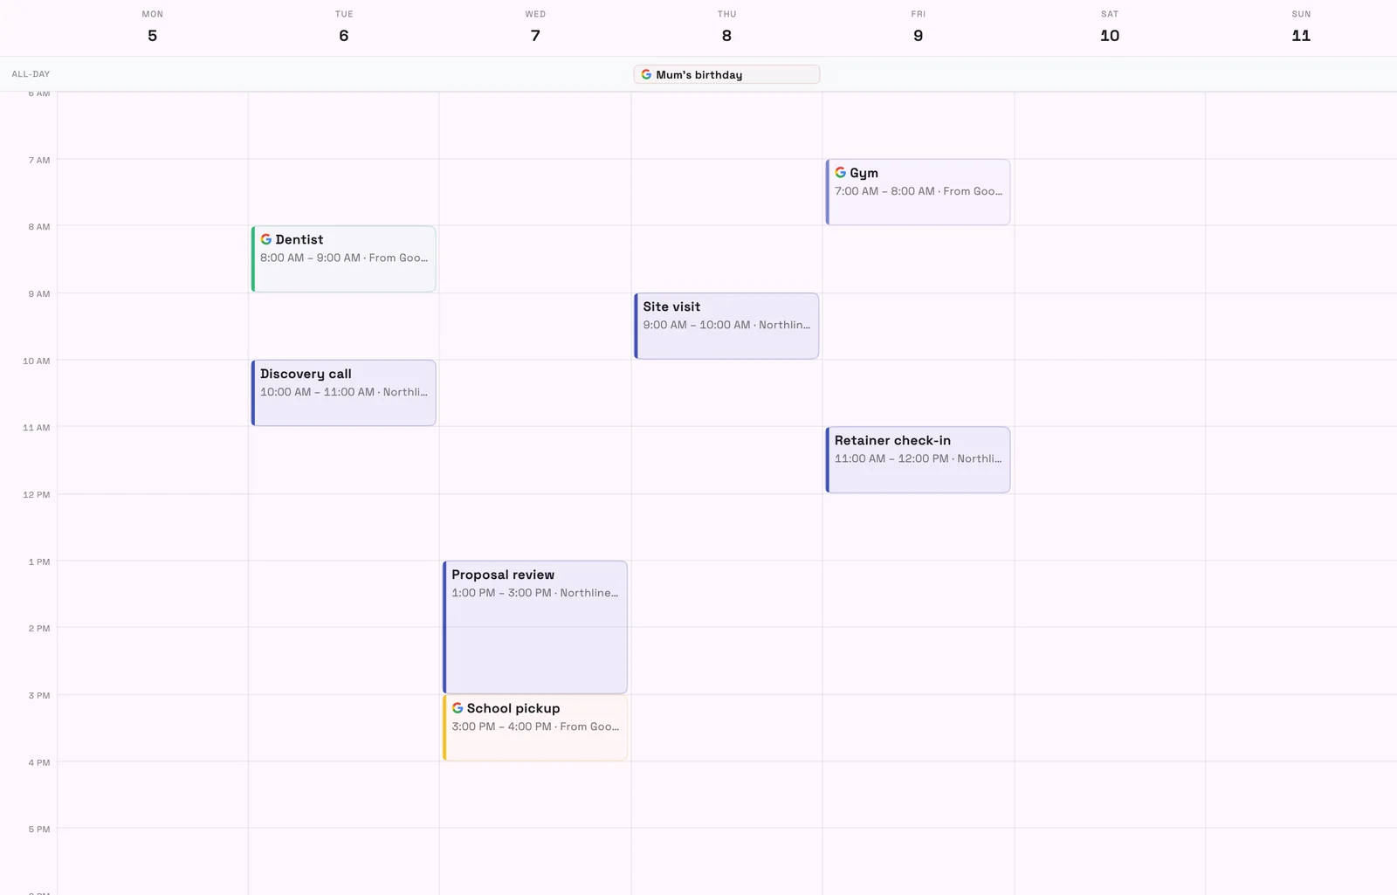Click the 7 AM time label
Screen dimensions: 1397x895
(x=39, y=160)
